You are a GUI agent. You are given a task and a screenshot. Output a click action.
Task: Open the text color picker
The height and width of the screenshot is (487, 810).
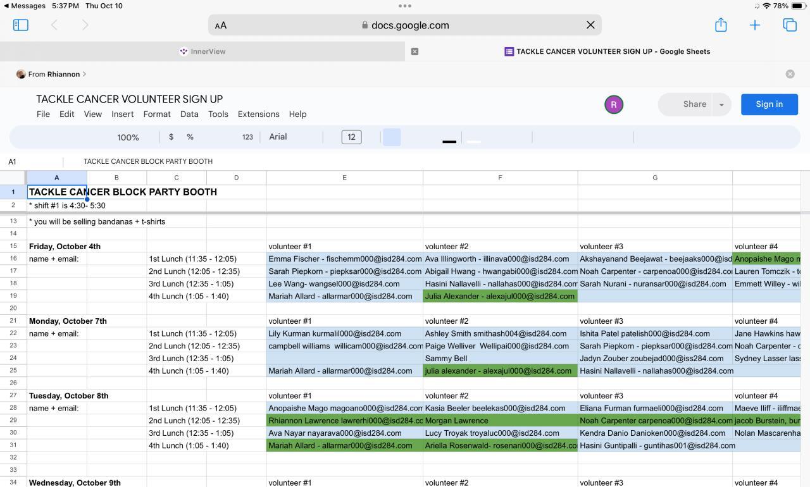(x=449, y=137)
